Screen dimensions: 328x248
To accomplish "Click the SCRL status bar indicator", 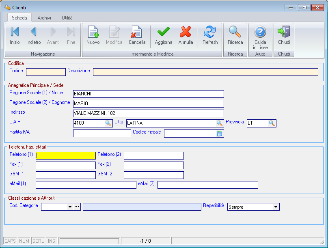I will pos(38,241).
